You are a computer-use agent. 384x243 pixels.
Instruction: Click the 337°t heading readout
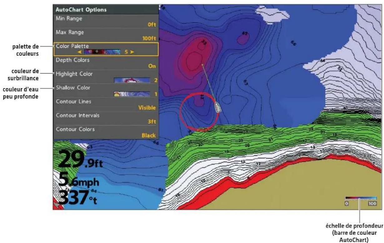(x=78, y=197)
